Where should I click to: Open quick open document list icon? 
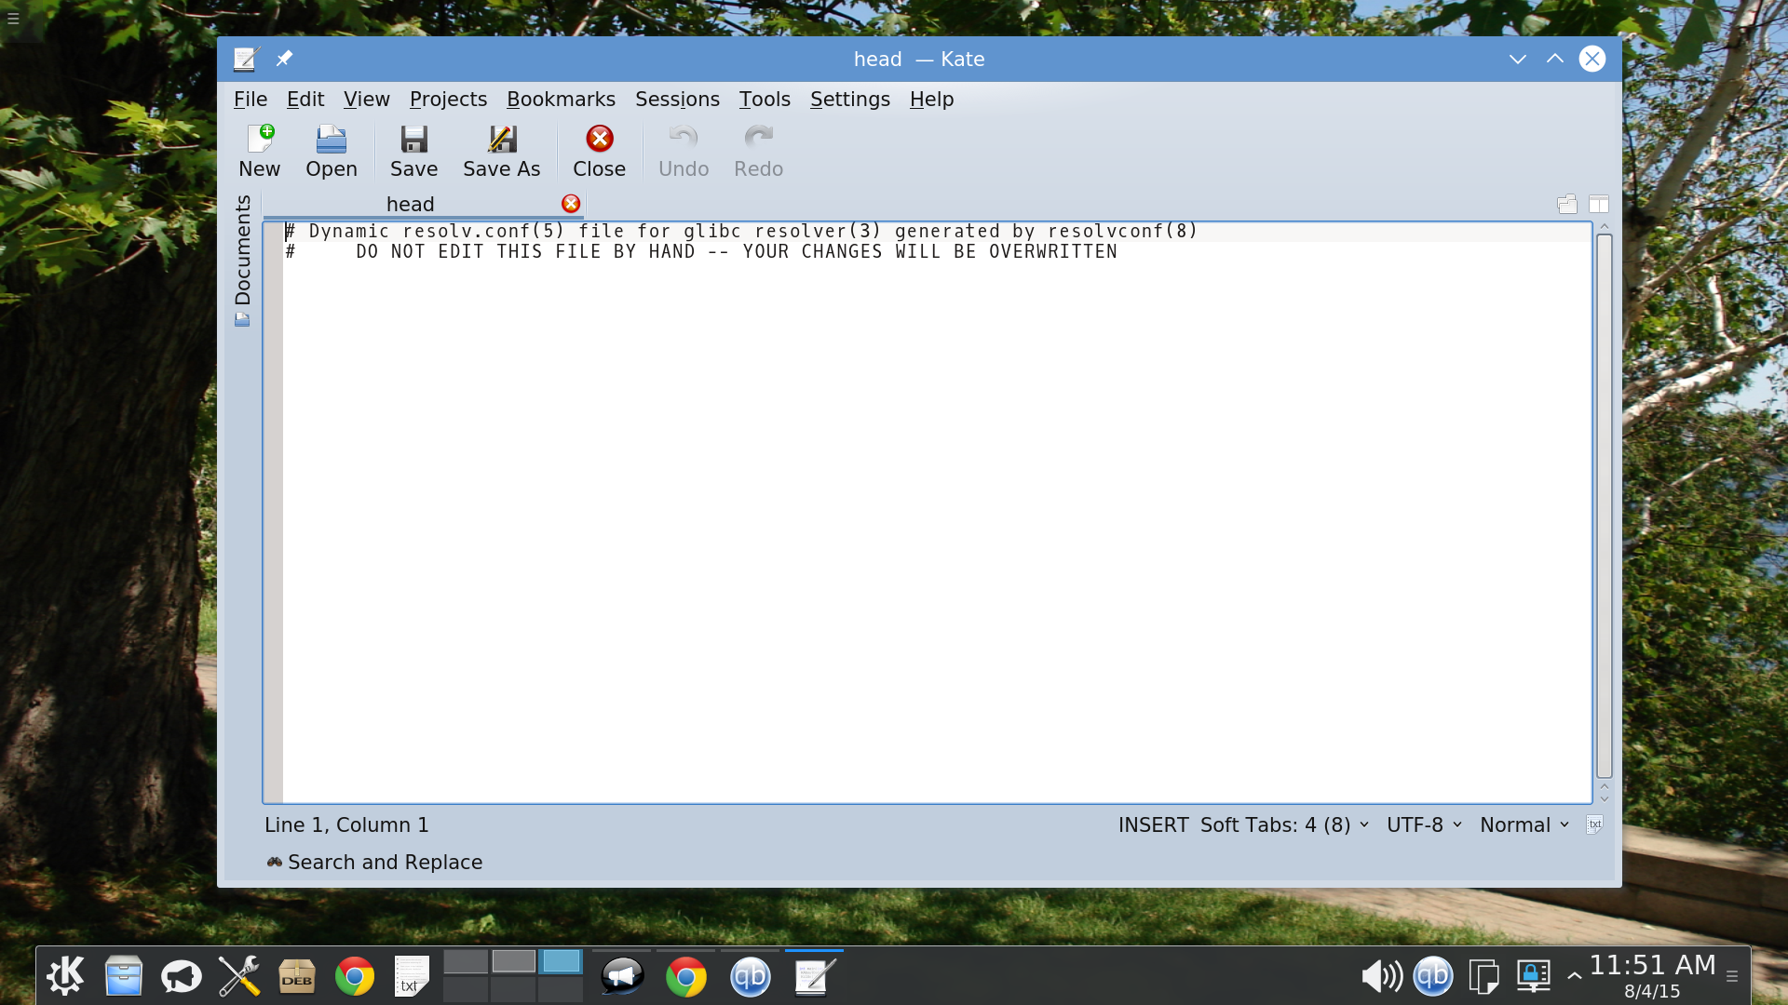1567,204
